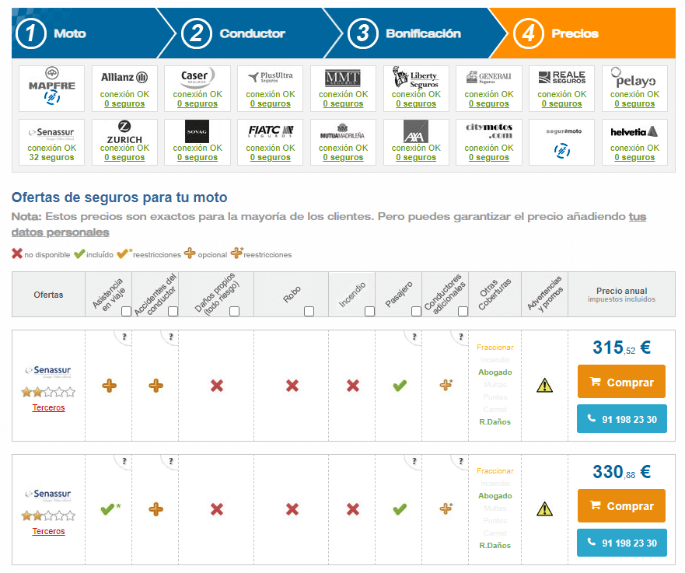The width and height of the screenshot is (685, 573).
Task: Click Fraccionar in the second offer
Action: (495, 471)
